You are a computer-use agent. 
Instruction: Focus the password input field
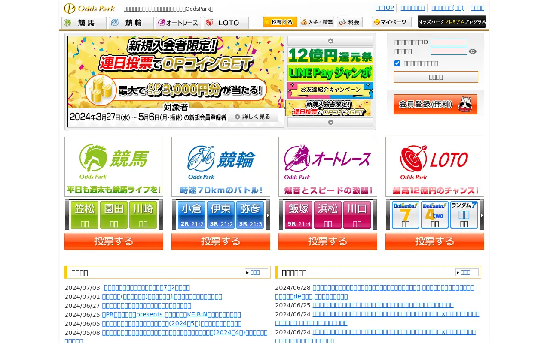pos(449,51)
